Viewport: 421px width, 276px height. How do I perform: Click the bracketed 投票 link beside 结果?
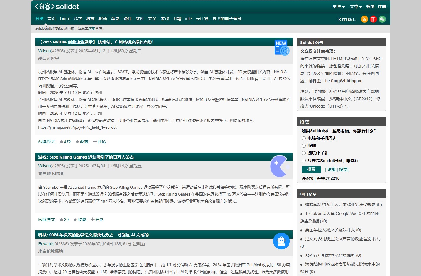click(x=343, y=170)
